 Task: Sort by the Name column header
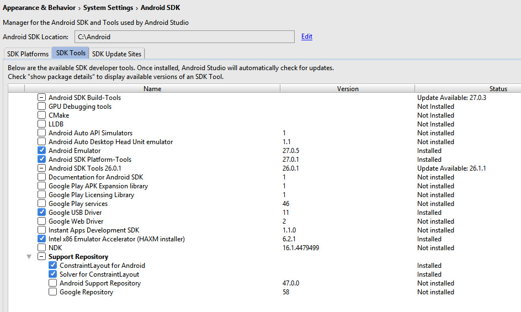tap(152, 88)
